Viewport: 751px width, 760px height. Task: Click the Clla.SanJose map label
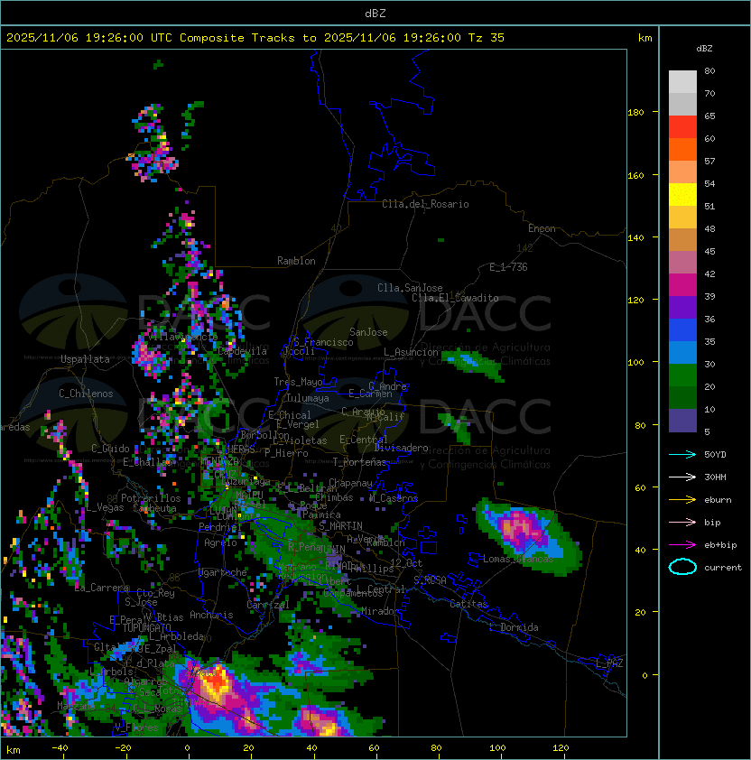point(410,288)
